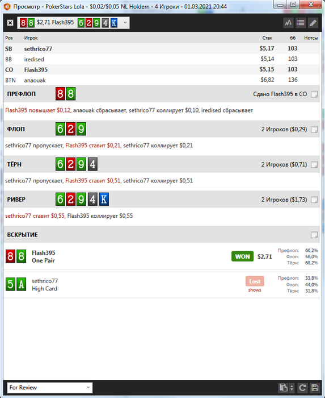Click sethrico77 turn equity 31,8%
The height and width of the screenshot is (398, 325).
[x=311, y=291]
